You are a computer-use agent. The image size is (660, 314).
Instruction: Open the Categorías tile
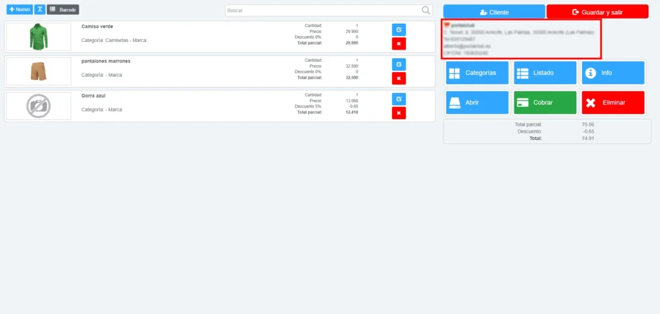(478, 73)
